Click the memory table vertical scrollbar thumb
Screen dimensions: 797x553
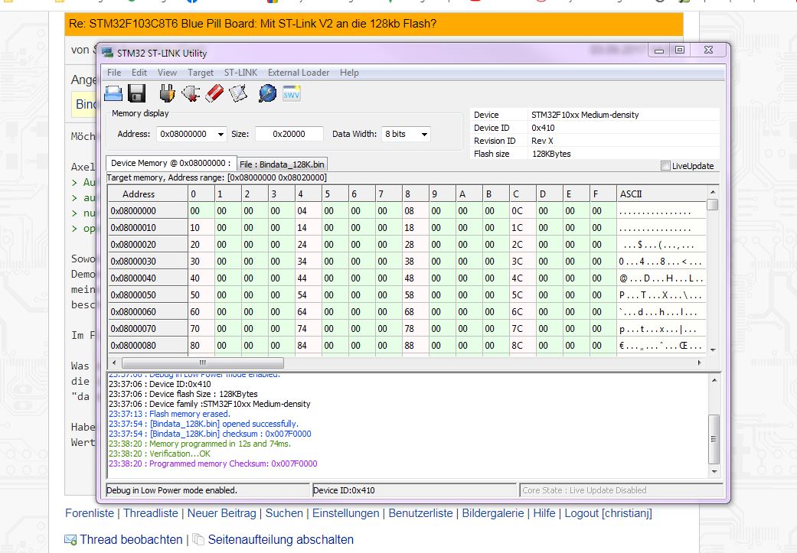click(713, 204)
